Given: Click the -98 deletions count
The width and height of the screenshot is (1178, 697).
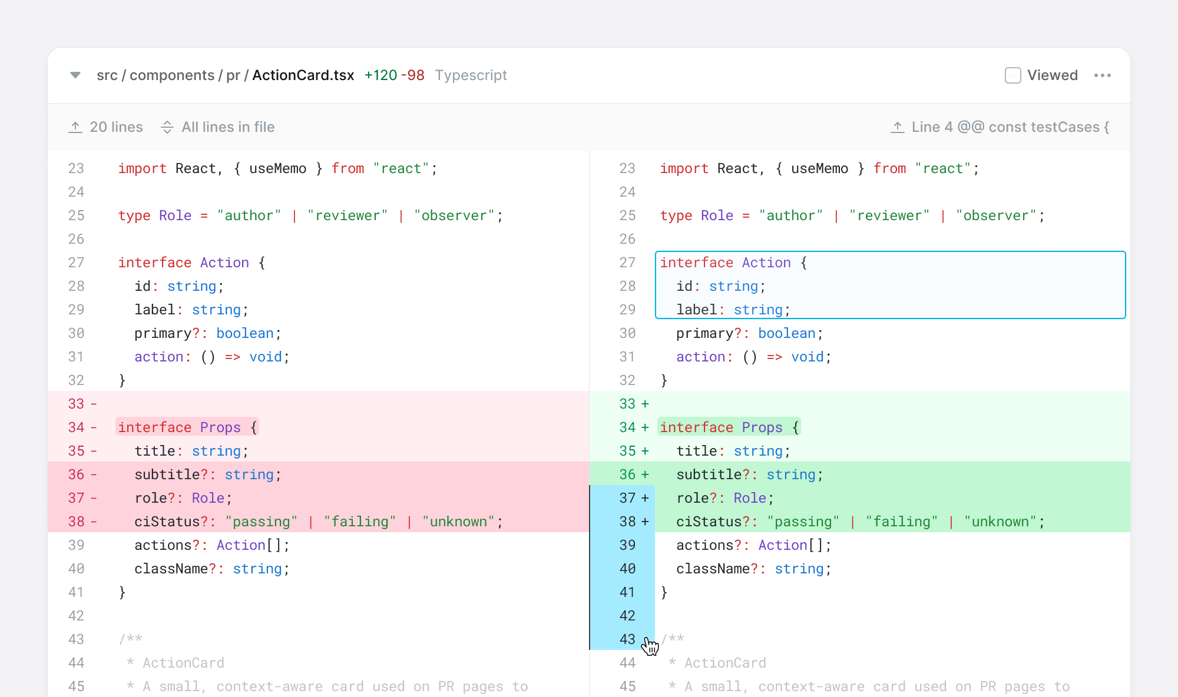Looking at the screenshot, I should point(412,75).
